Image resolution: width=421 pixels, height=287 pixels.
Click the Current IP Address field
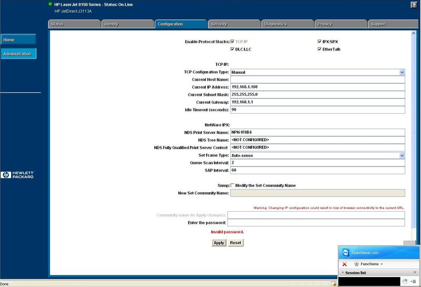click(x=317, y=87)
